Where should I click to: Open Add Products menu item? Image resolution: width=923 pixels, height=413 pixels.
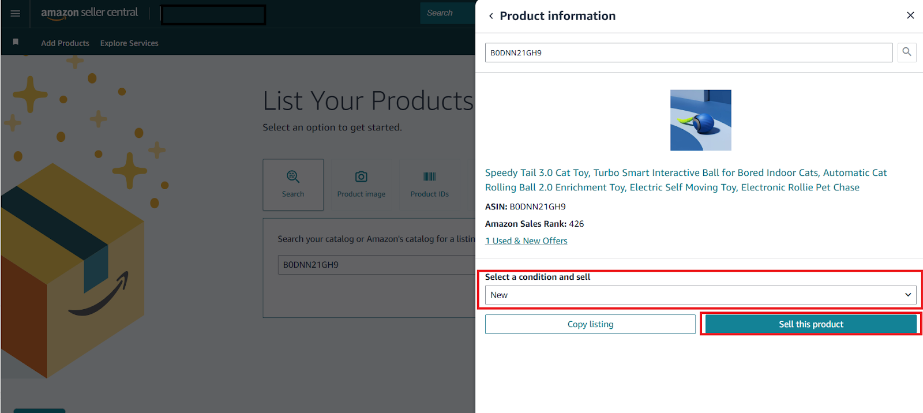65,43
